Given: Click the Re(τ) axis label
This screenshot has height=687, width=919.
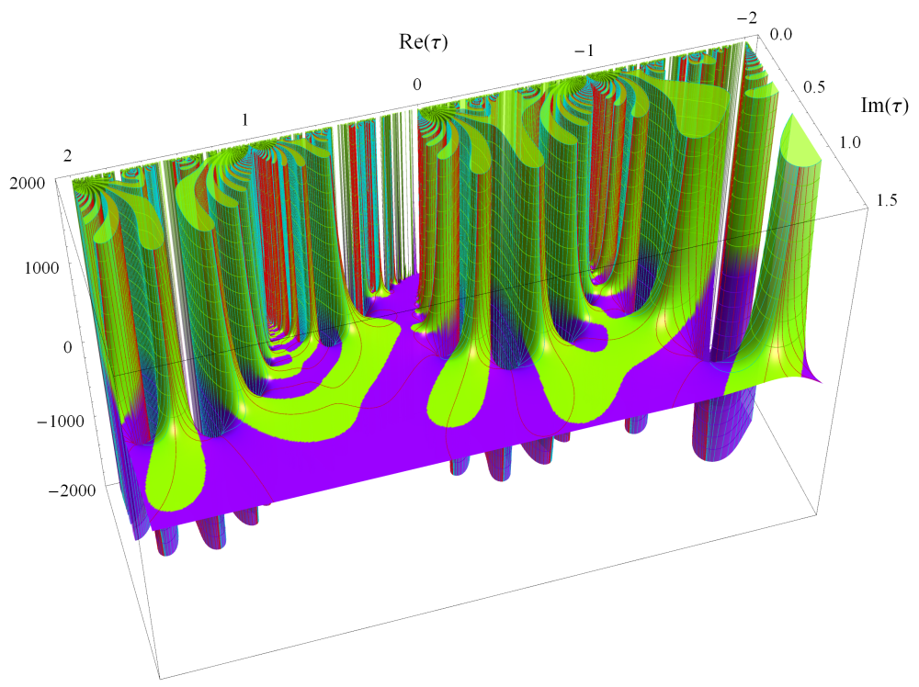Looking at the screenshot, I should point(430,41).
